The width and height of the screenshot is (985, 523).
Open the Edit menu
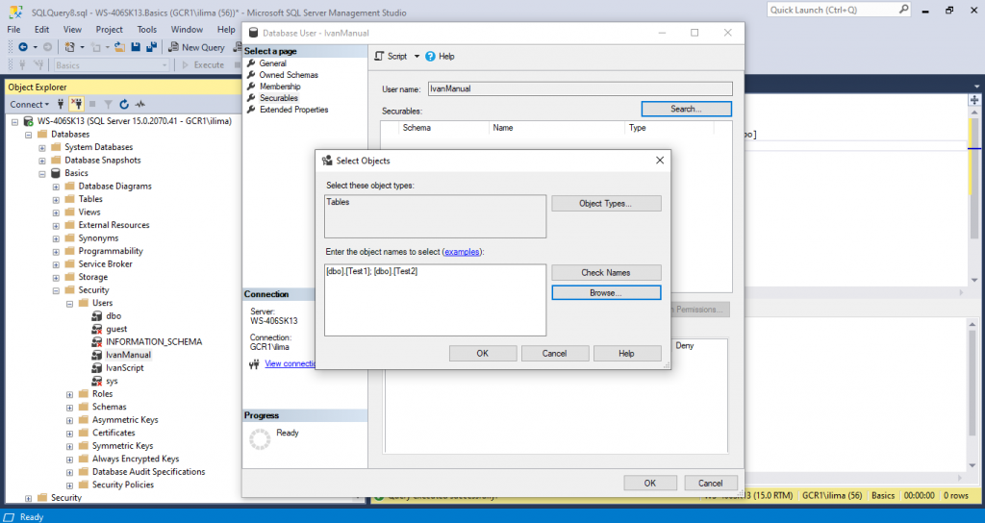click(41, 30)
